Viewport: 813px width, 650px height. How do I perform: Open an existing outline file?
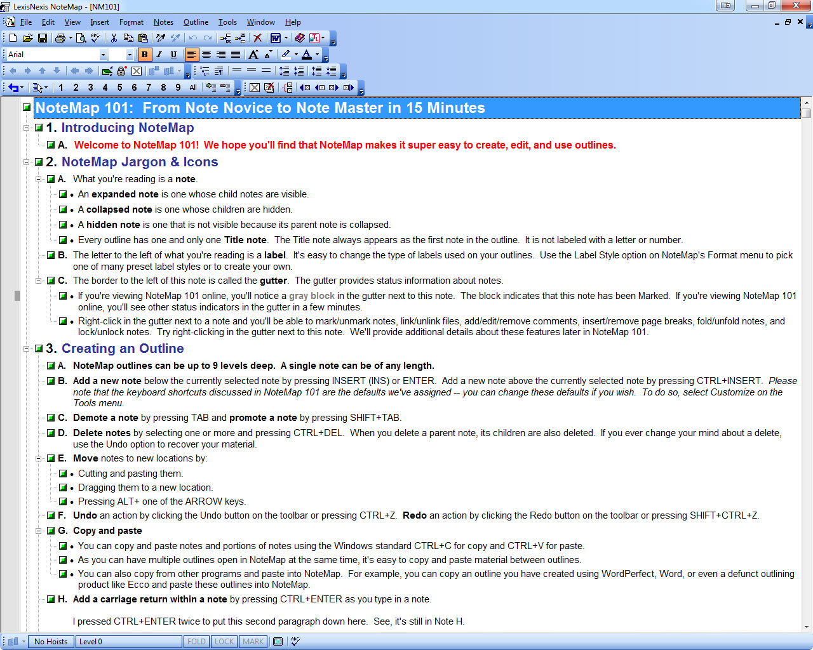tap(27, 38)
